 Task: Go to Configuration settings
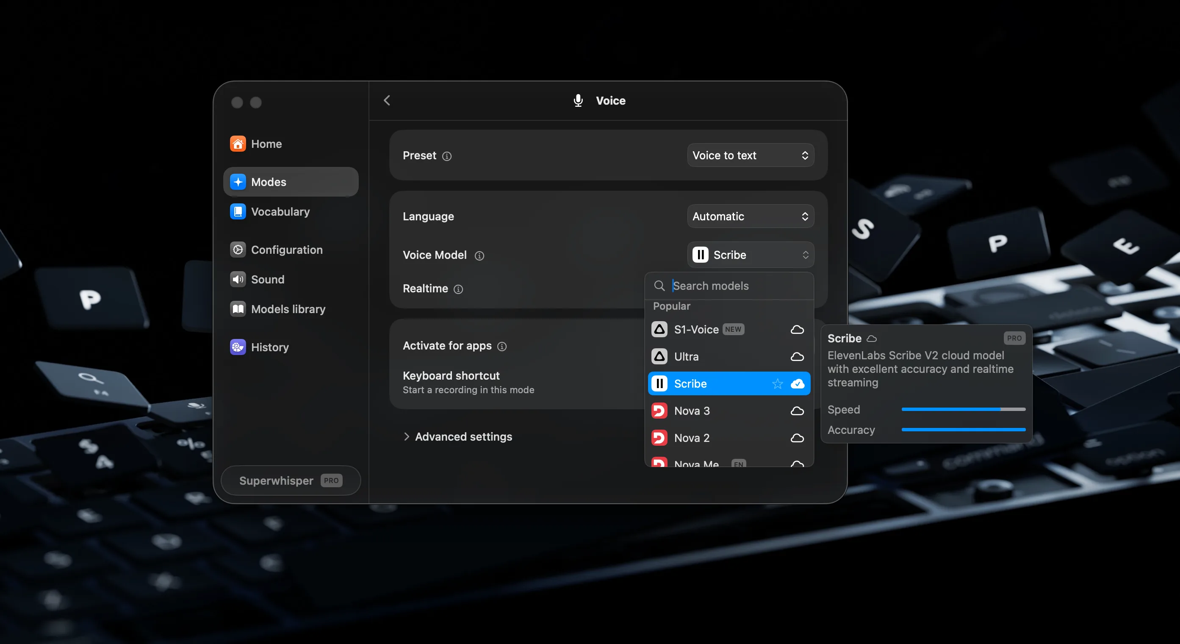tap(291, 250)
